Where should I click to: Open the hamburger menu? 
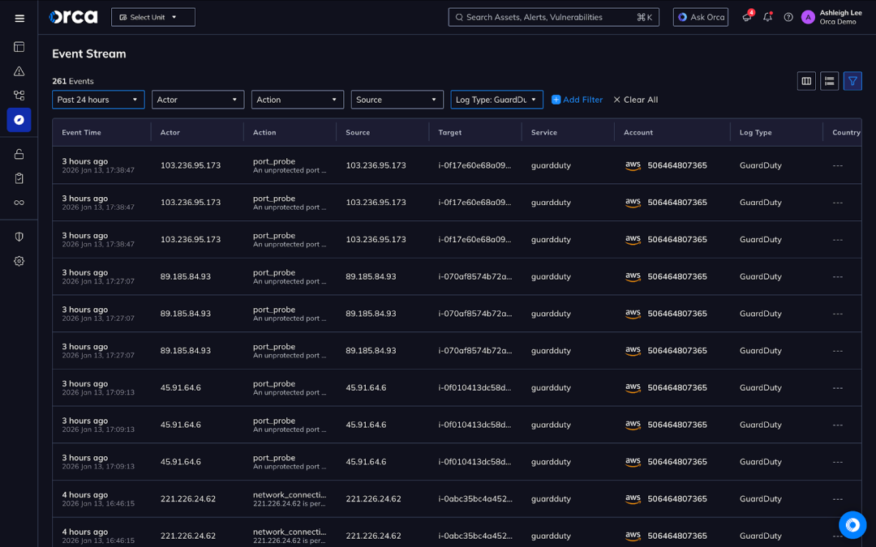(x=19, y=18)
